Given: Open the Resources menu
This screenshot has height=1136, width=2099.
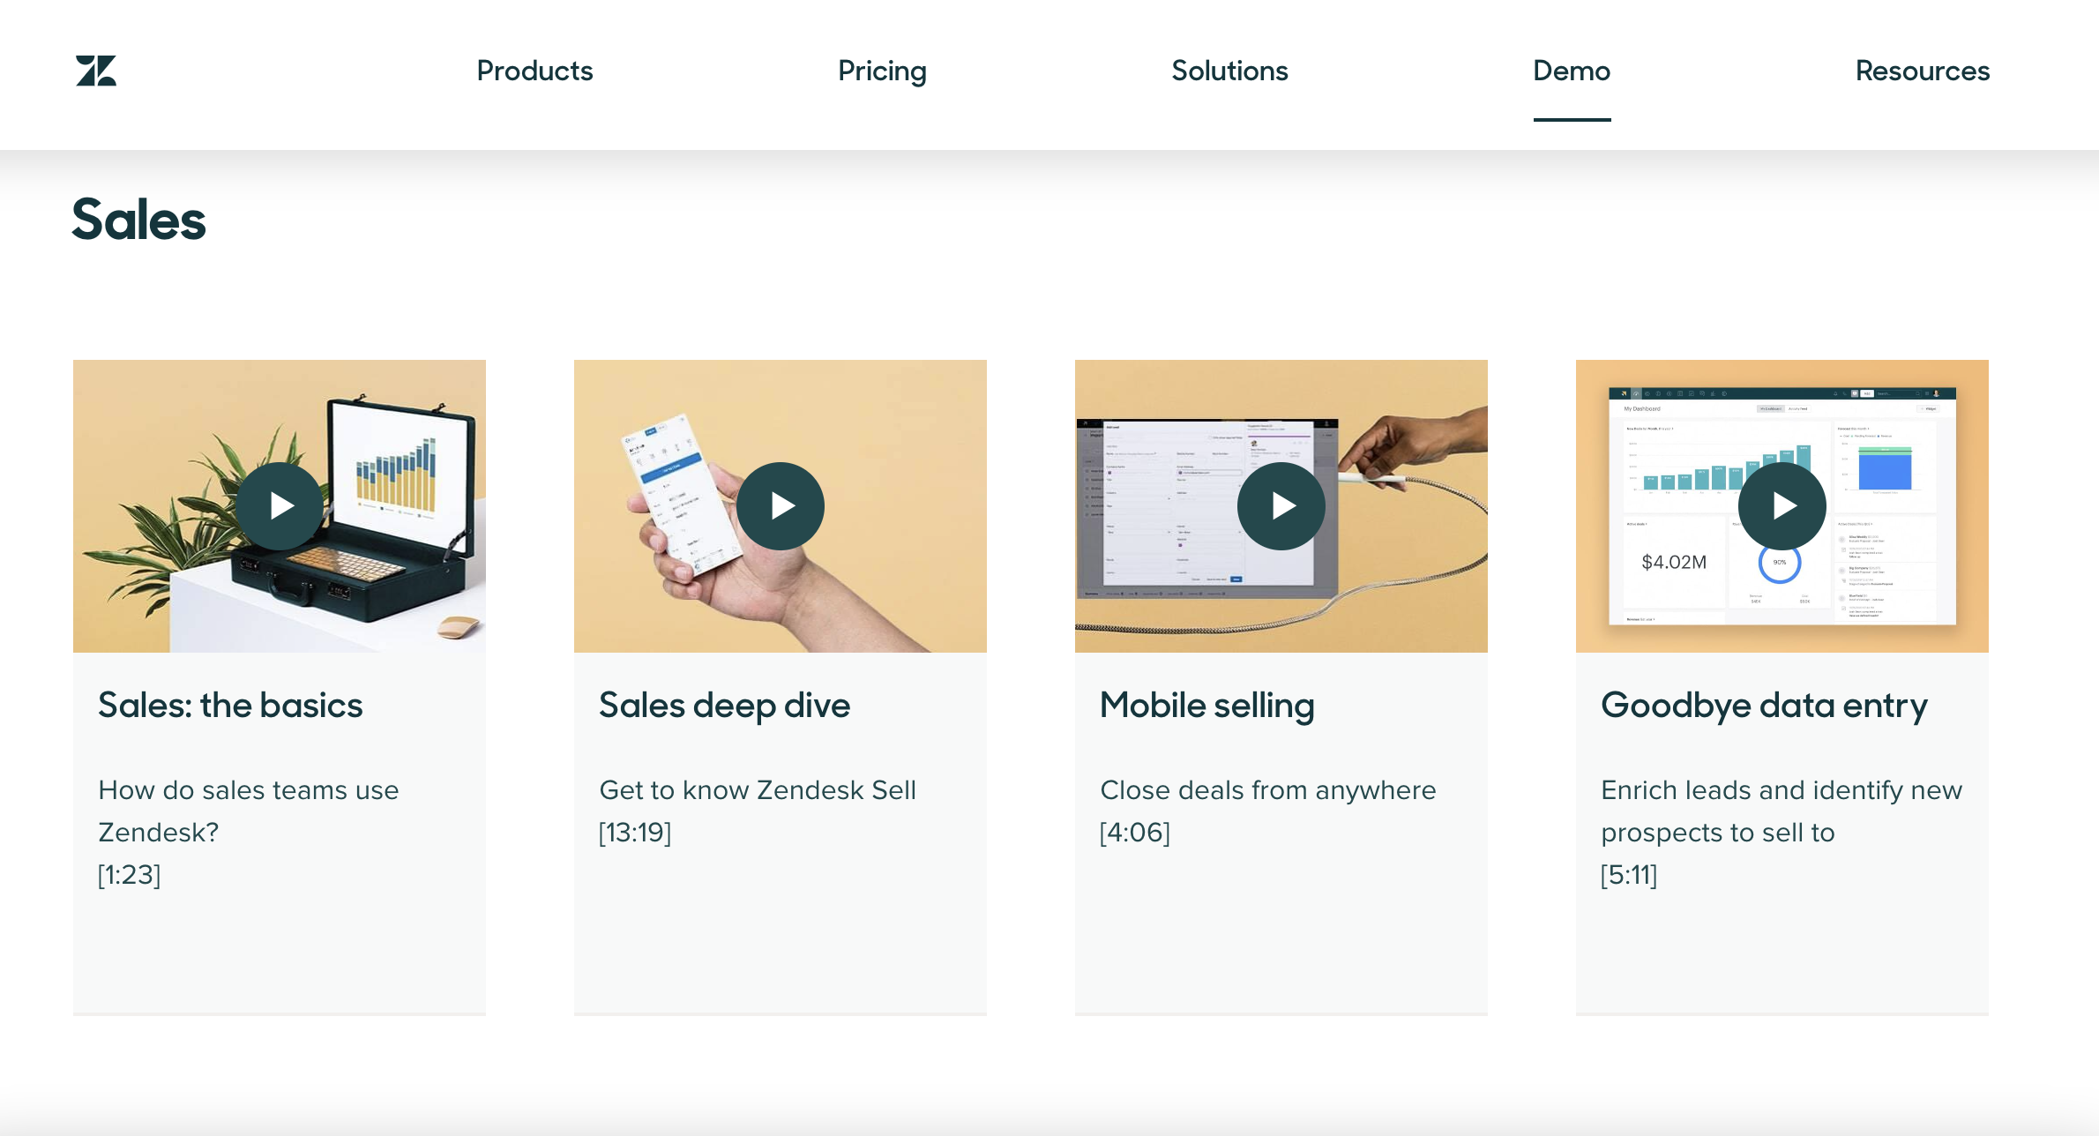Looking at the screenshot, I should tap(1923, 71).
